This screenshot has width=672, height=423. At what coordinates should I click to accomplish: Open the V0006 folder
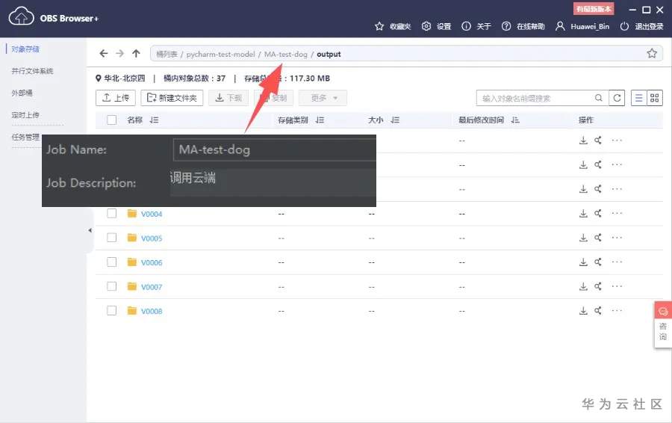[x=152, y=262]
